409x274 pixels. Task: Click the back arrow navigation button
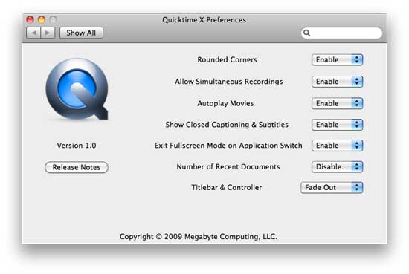[x=33, y=33]
